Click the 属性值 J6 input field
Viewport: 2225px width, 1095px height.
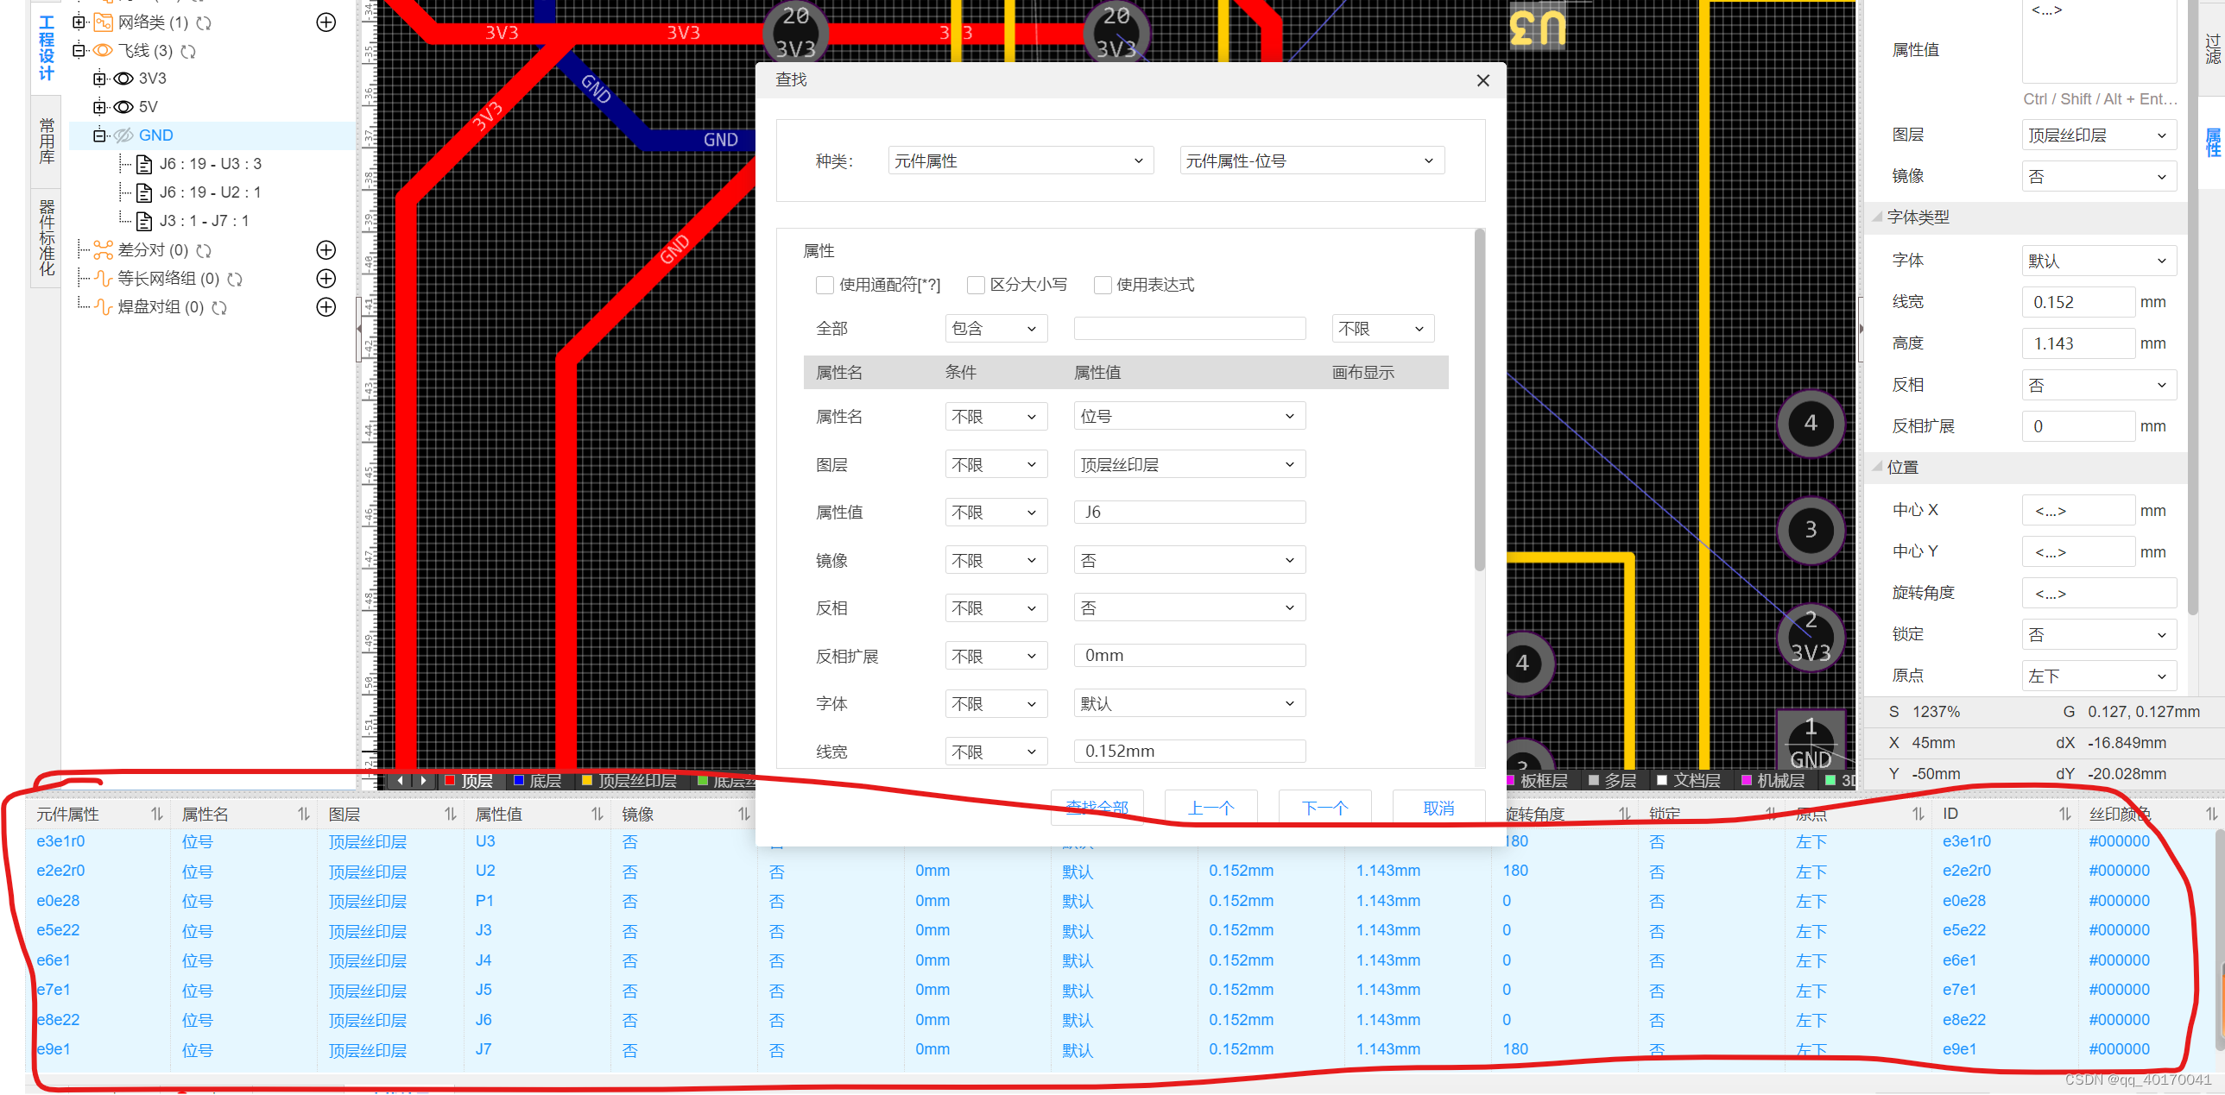(1189, 513)
